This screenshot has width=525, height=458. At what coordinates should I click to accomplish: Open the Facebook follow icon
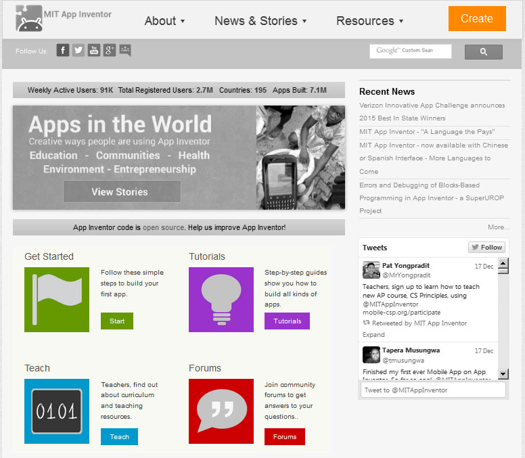[x=63, y=50]
